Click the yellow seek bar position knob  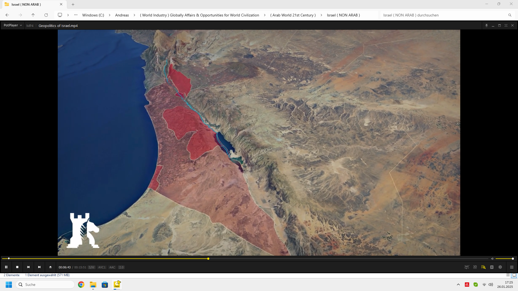click(208, 259)
